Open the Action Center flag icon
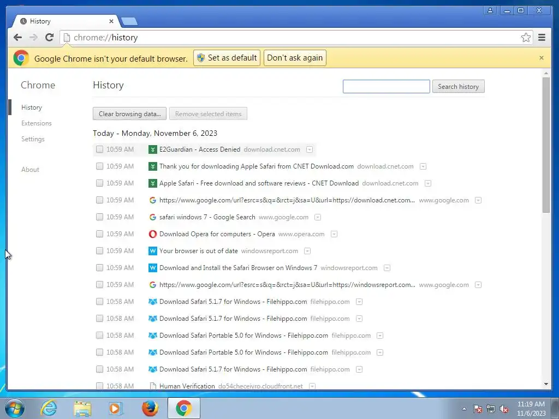Screen dimensions: 559x419 coord(477,409)
